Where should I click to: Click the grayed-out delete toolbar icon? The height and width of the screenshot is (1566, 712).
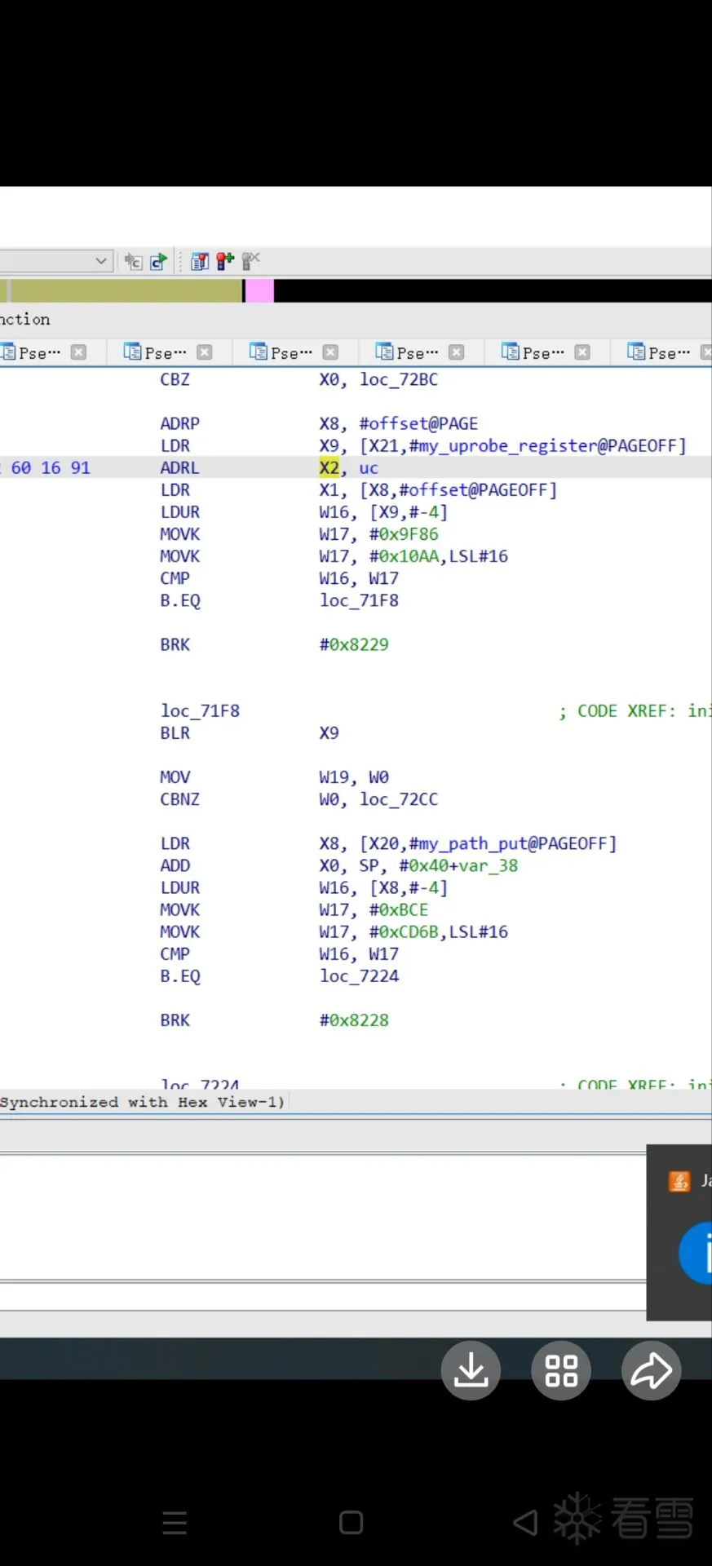click(250, 261)
